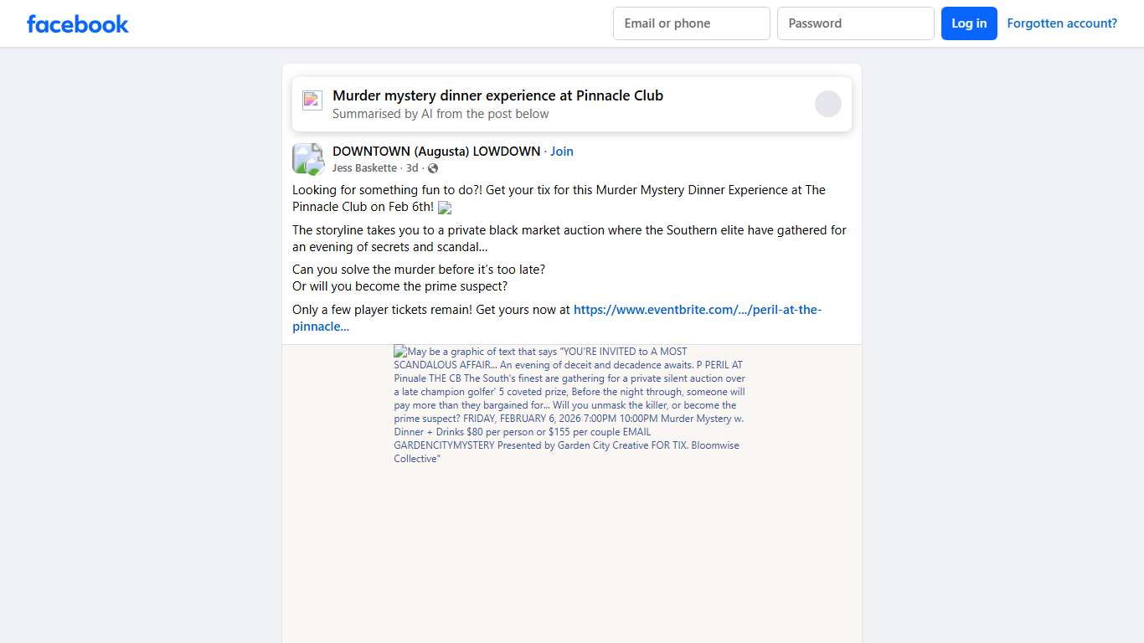
Task: Click the Log in button
Action: point(969,23)
